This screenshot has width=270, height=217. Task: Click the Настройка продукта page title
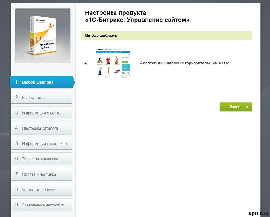[x=137, y=17]
